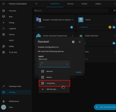Click the help question mark icon

(x=73, y=42)
